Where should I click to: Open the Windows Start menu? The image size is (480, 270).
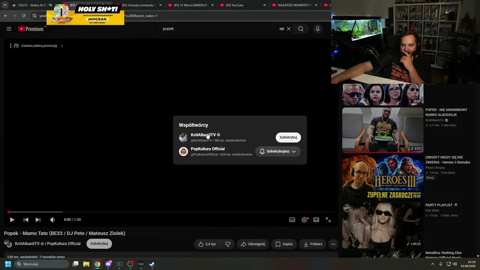pos(8,264)
